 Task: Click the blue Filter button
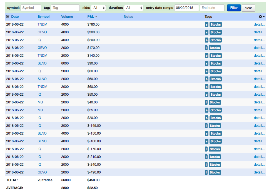point(234,8)
